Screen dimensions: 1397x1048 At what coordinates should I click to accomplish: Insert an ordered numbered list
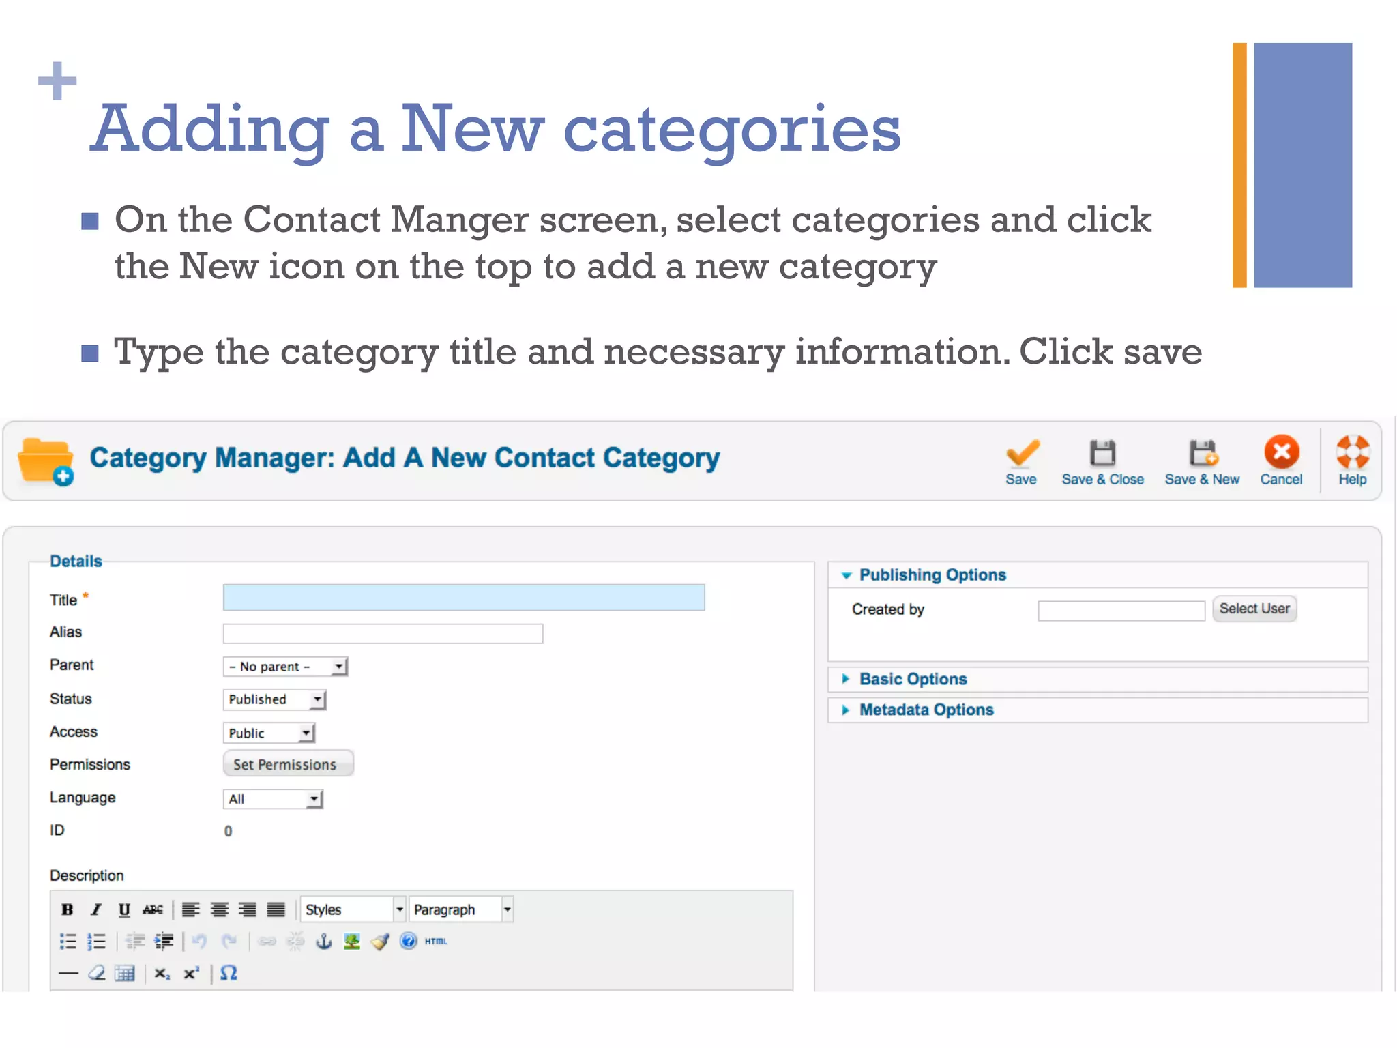tap(96, 942)
